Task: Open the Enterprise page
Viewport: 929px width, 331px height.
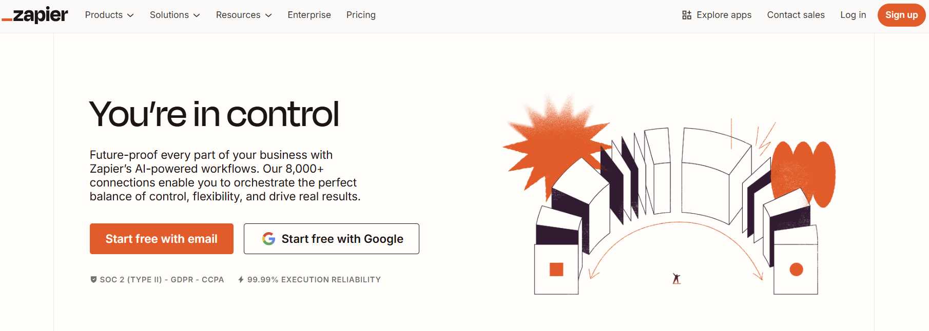Action: 309,15
